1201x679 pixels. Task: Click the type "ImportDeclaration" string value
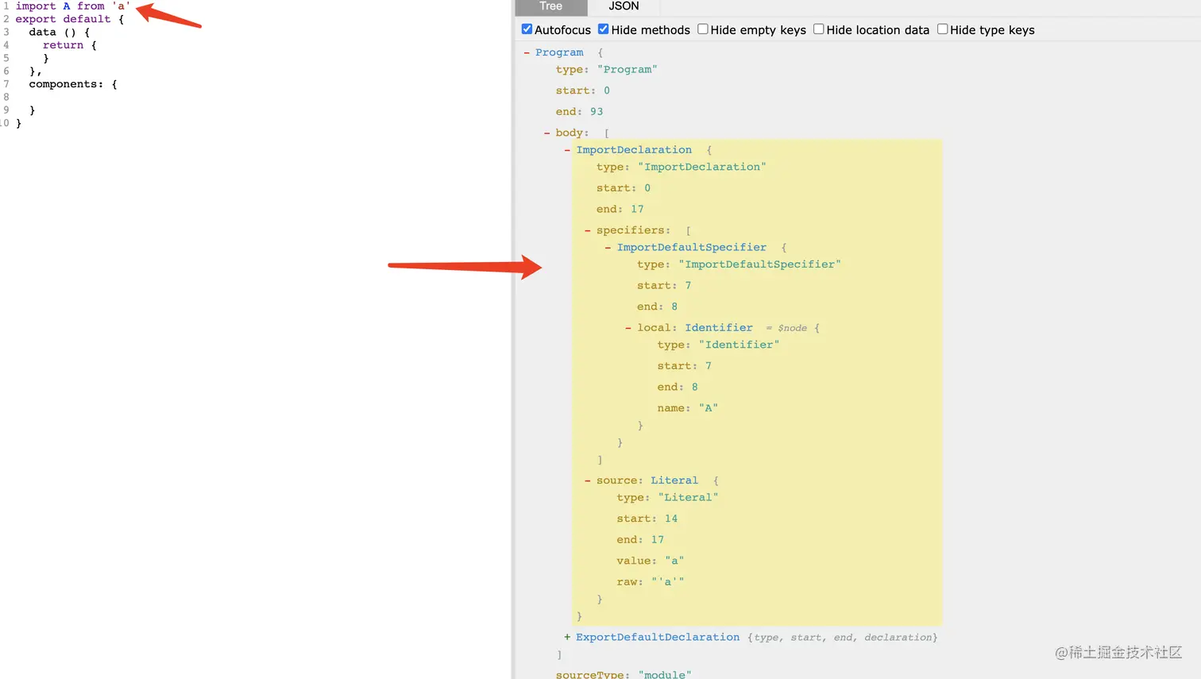702,168
